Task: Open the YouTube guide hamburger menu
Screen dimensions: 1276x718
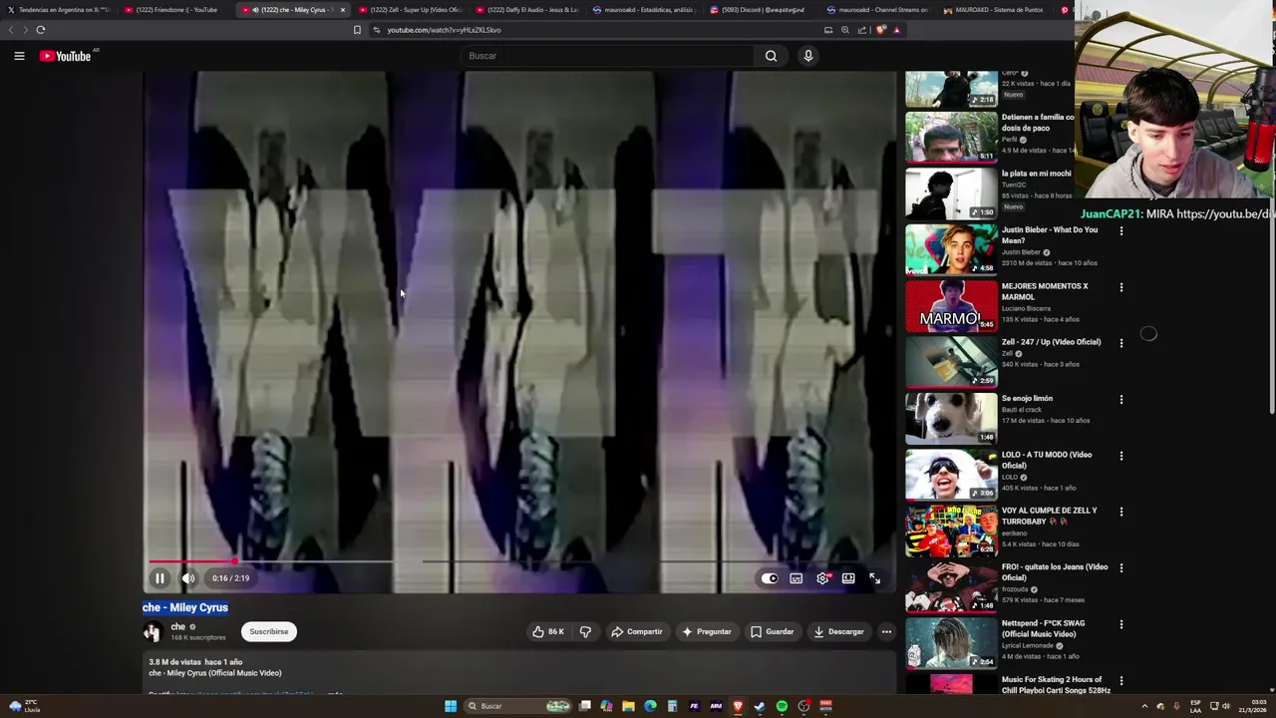Action: (19, 56)
